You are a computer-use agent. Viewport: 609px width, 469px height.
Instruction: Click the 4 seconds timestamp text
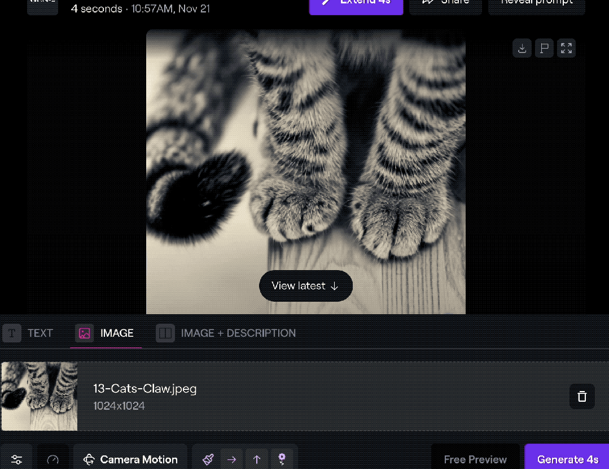click(140, 8)
